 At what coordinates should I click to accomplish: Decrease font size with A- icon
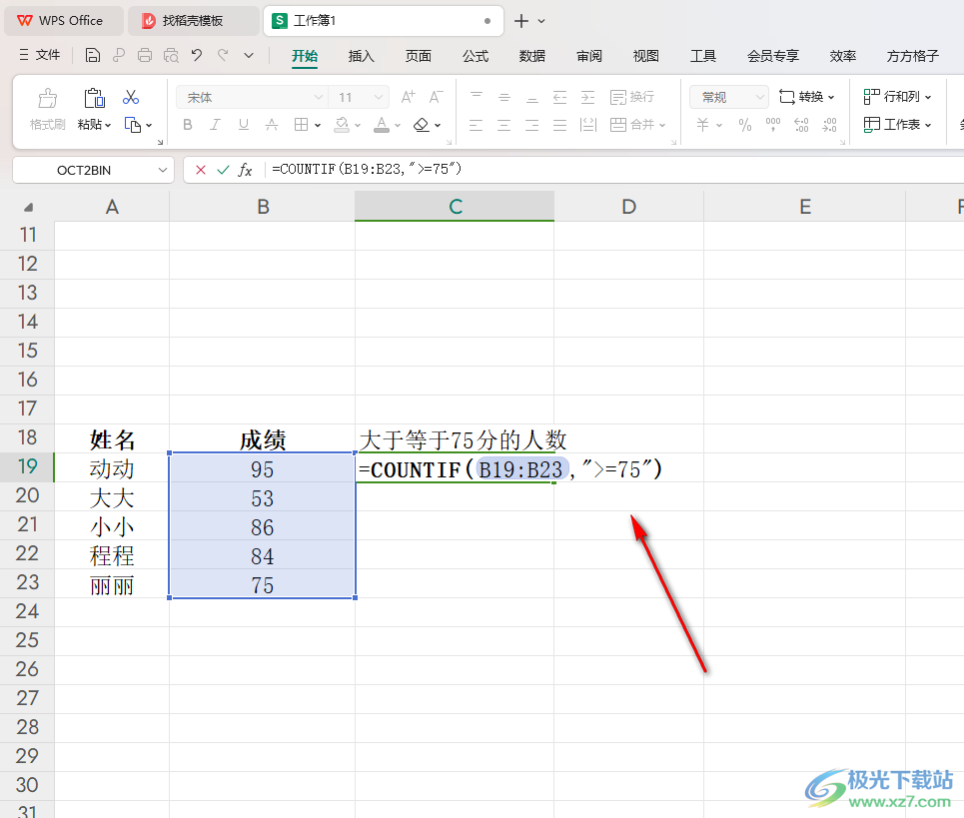coord(436,97)
